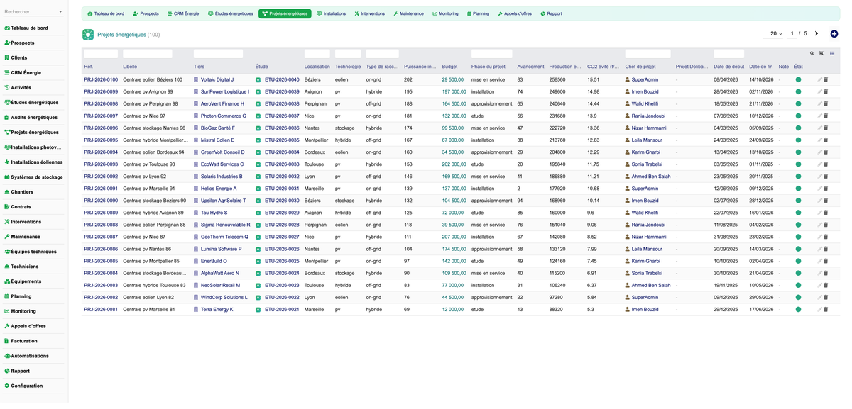Click the blue plus icon to add a project
The height and width of the screenshot is (409, 852).
(834, 34)
